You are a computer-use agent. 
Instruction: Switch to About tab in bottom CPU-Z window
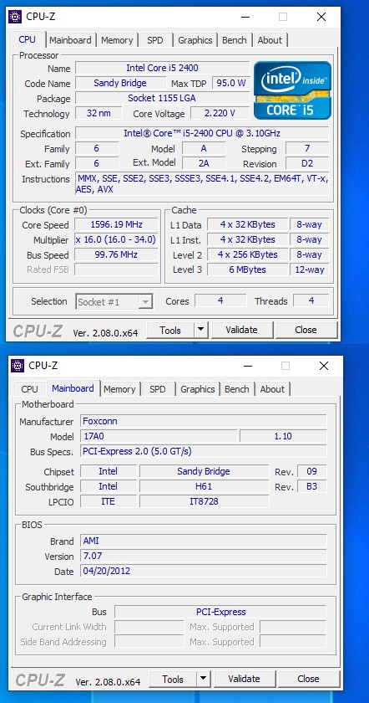(272, 389)
